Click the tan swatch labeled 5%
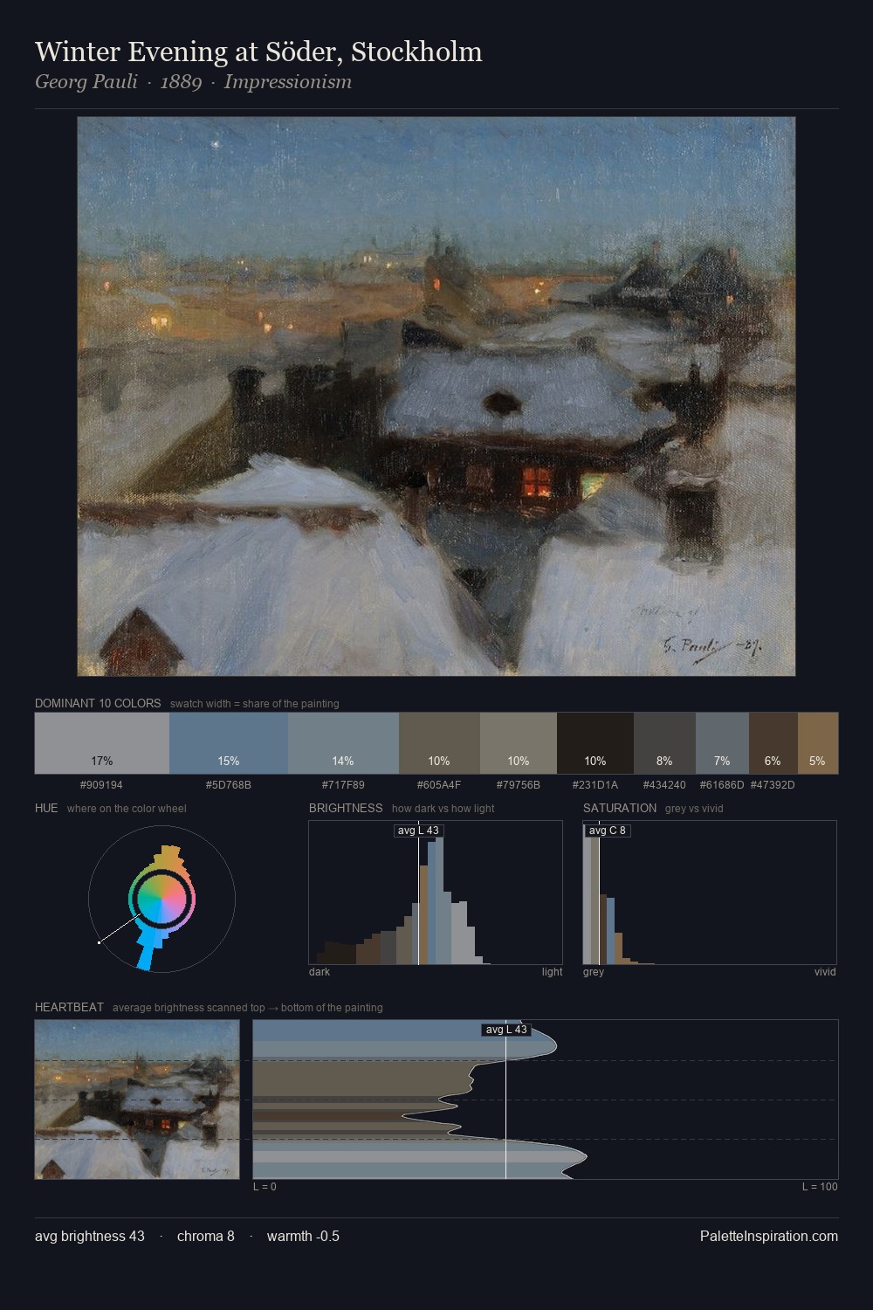The image size is (873, 1310). pyautogui.click(x=818, y=743)
